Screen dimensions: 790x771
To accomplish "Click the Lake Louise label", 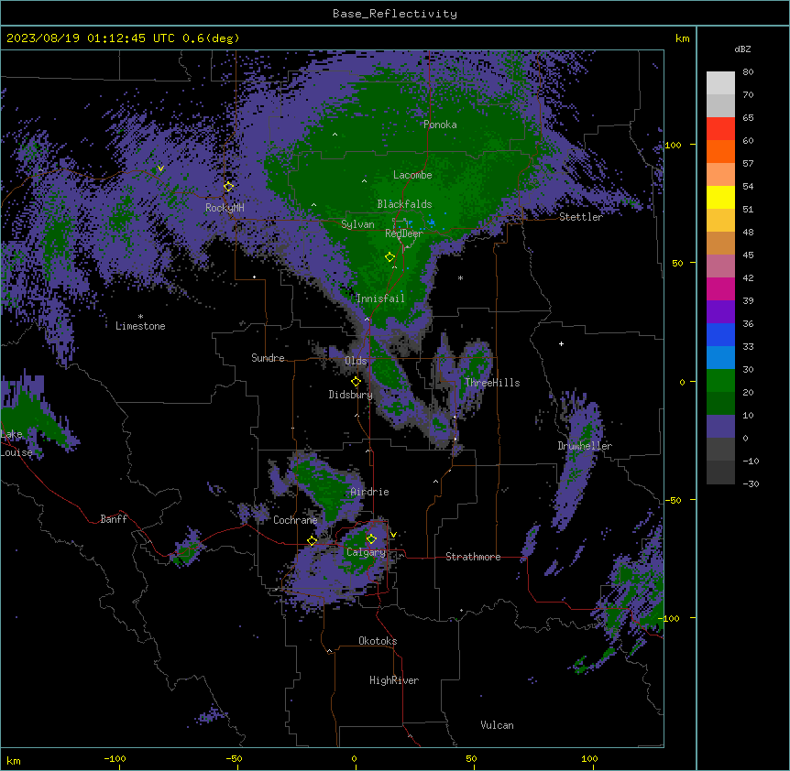I will click(16, 443).
